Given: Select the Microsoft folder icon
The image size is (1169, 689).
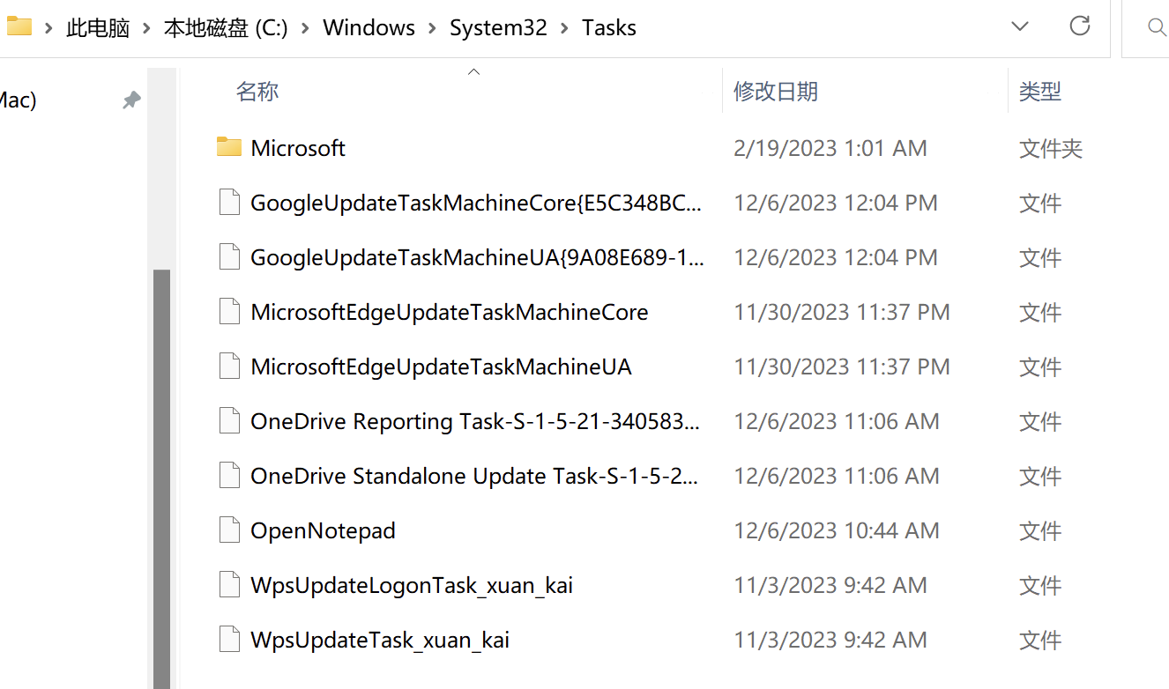Looking at the screenshot, I should coord(229,147).
